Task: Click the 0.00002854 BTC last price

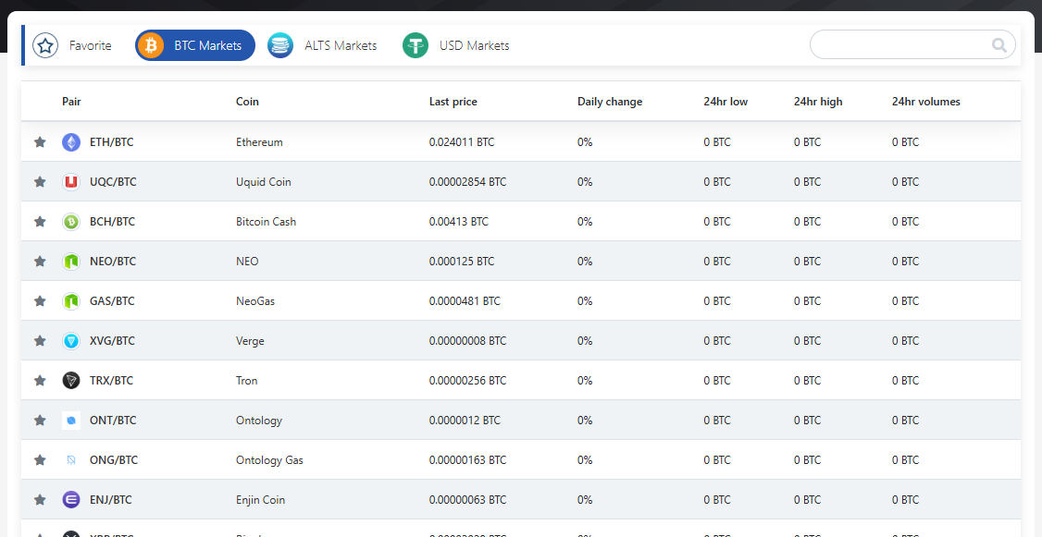Action: (468, 182)
